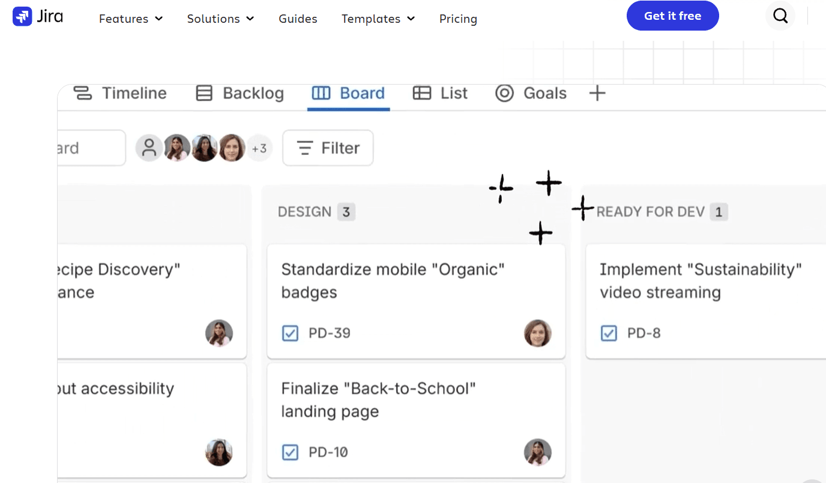Click the task checkbox icon on PD-10
Image resolution: width=826 pixels, height=483 pixels.
(x=290, y=452)
